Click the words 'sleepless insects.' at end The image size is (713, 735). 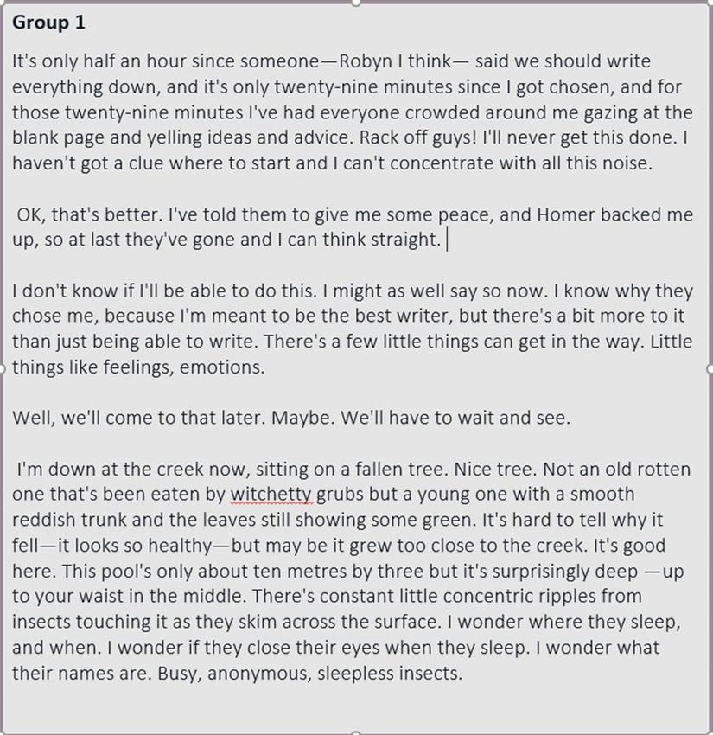point(390,674)
